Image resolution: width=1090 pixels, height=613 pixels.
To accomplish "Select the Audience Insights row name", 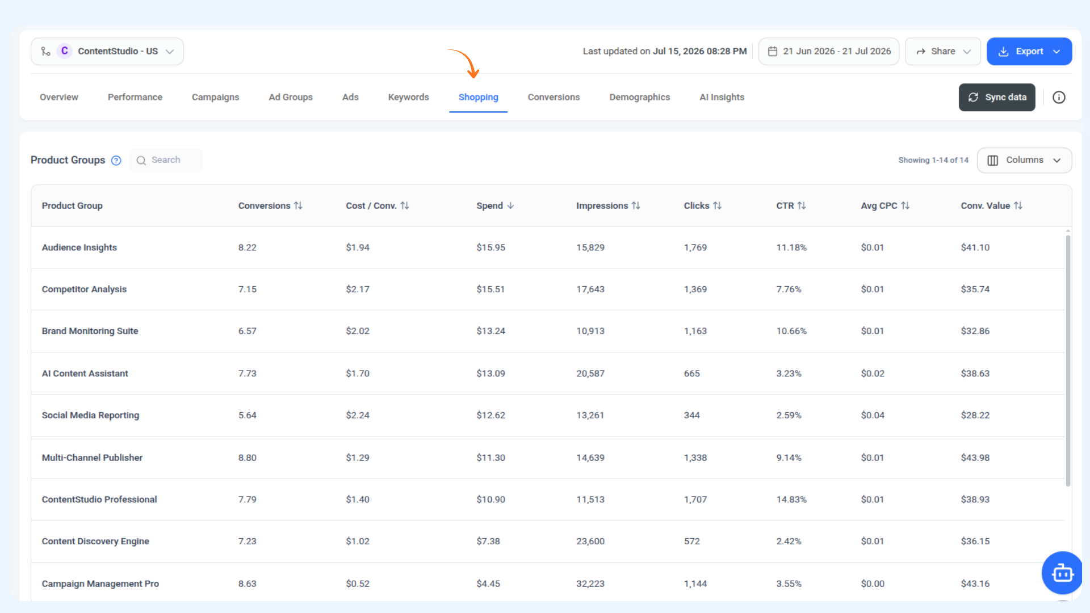I will pos(79,247).
